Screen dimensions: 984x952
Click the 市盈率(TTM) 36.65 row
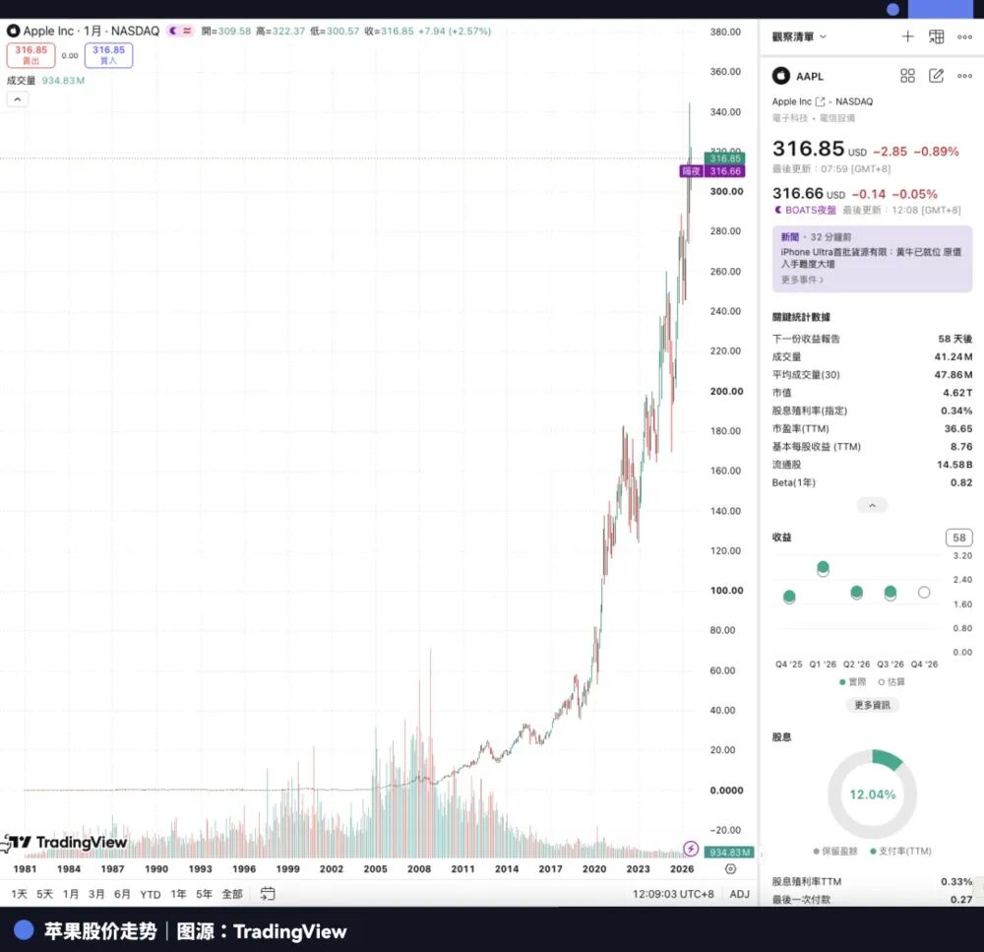872,428
